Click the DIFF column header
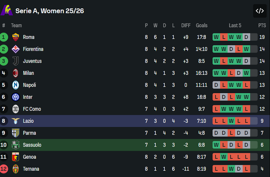 186,25
